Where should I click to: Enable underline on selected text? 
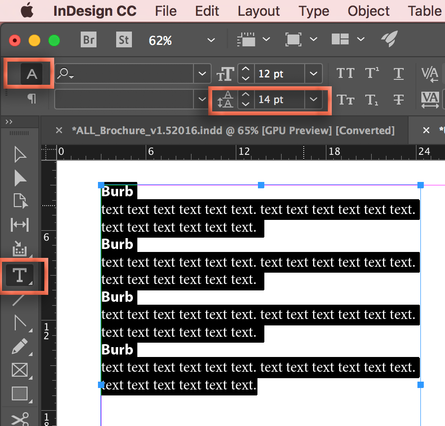[x=399, y=72]
